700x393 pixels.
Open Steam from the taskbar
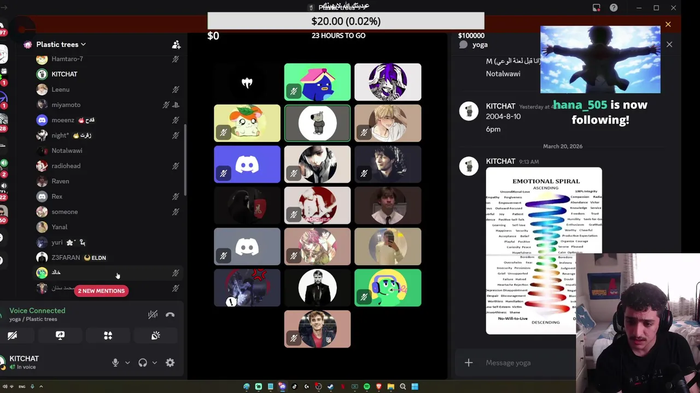330,386
